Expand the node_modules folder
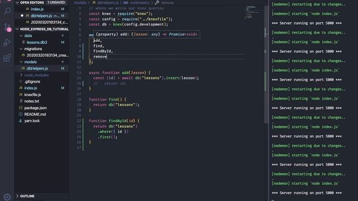 21,75
